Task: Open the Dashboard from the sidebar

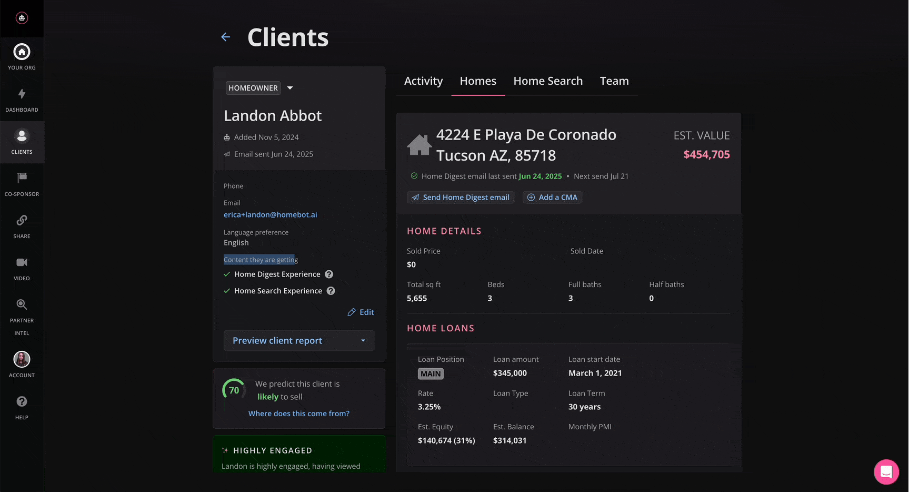Action: (22, 100)
